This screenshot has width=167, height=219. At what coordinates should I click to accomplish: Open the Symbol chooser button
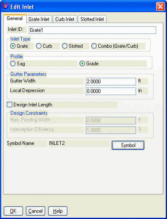[128, 145]
